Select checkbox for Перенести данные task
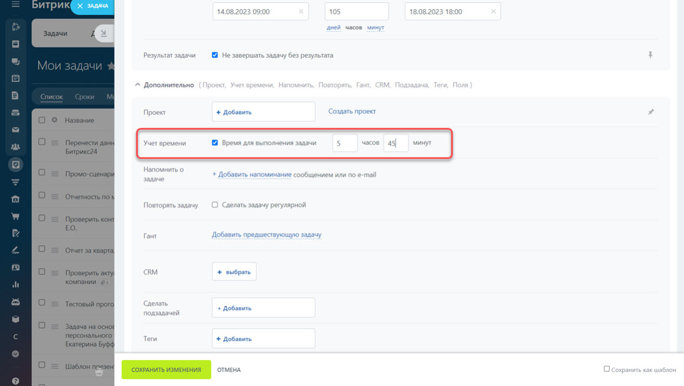Screen dimensions: 684x386 42,142
